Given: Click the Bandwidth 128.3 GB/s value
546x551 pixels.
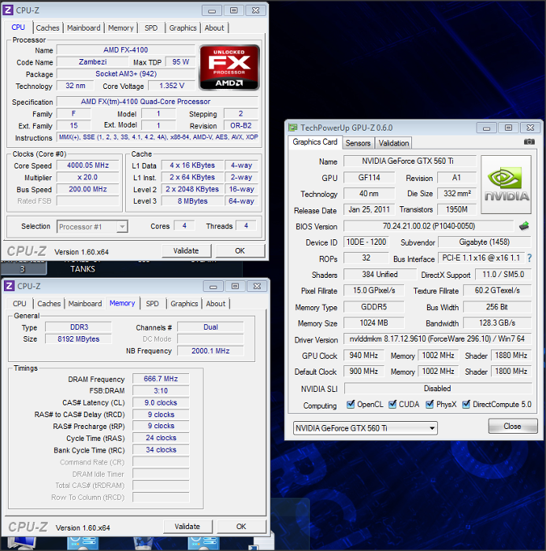Looking at the screenshot, I should point(497,323).
